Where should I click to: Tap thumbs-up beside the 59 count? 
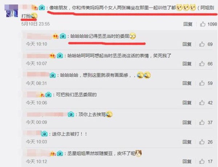click(x=202, y=83)
